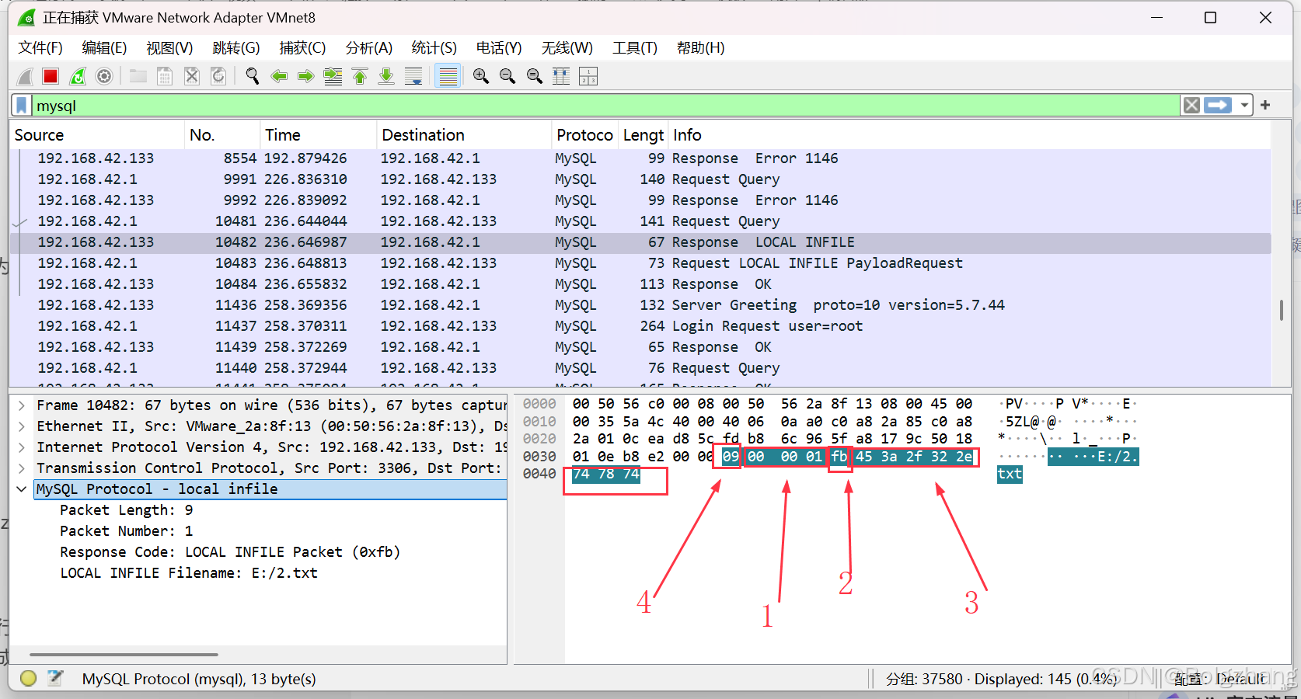Jump to the first packet
Viewport: 1301px width, 699px height.
[x=360, y=76]
